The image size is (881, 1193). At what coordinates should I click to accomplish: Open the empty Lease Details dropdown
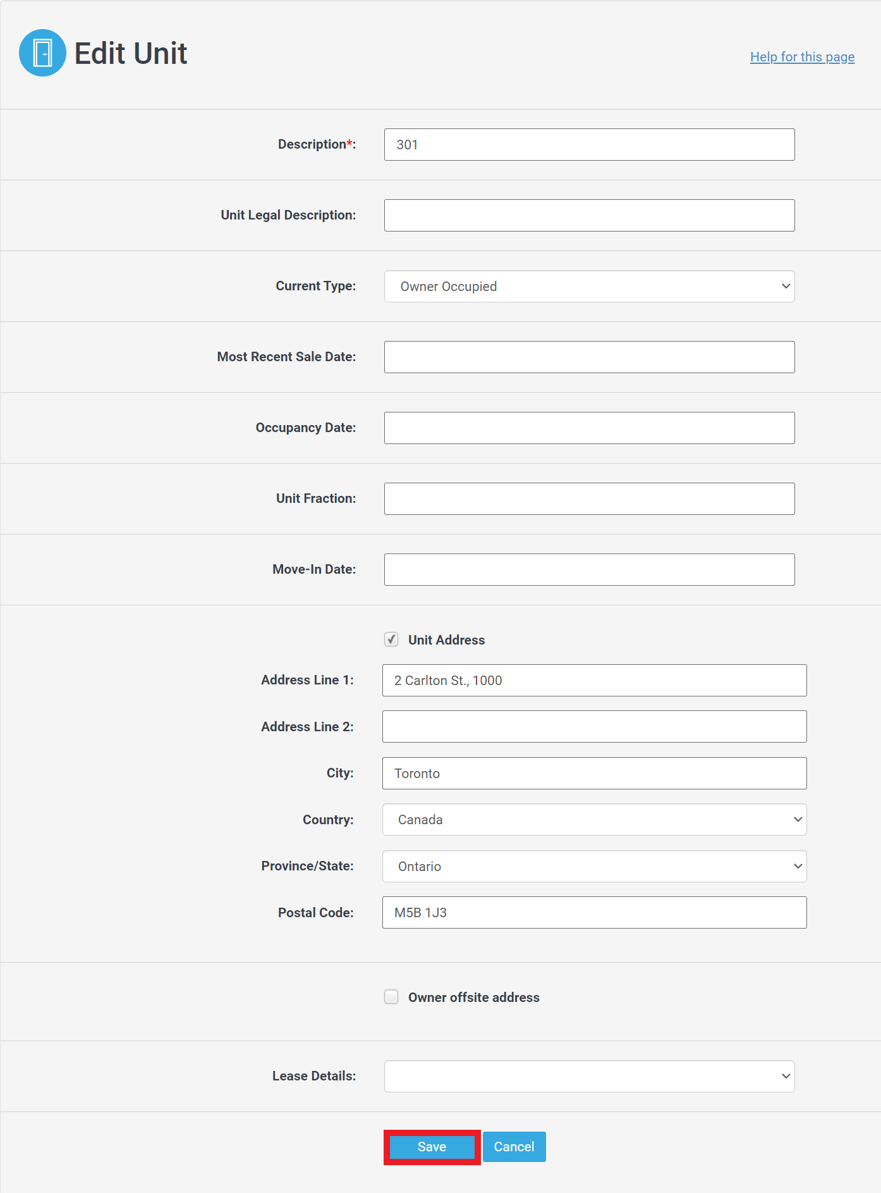click(x=589, y=1075)
